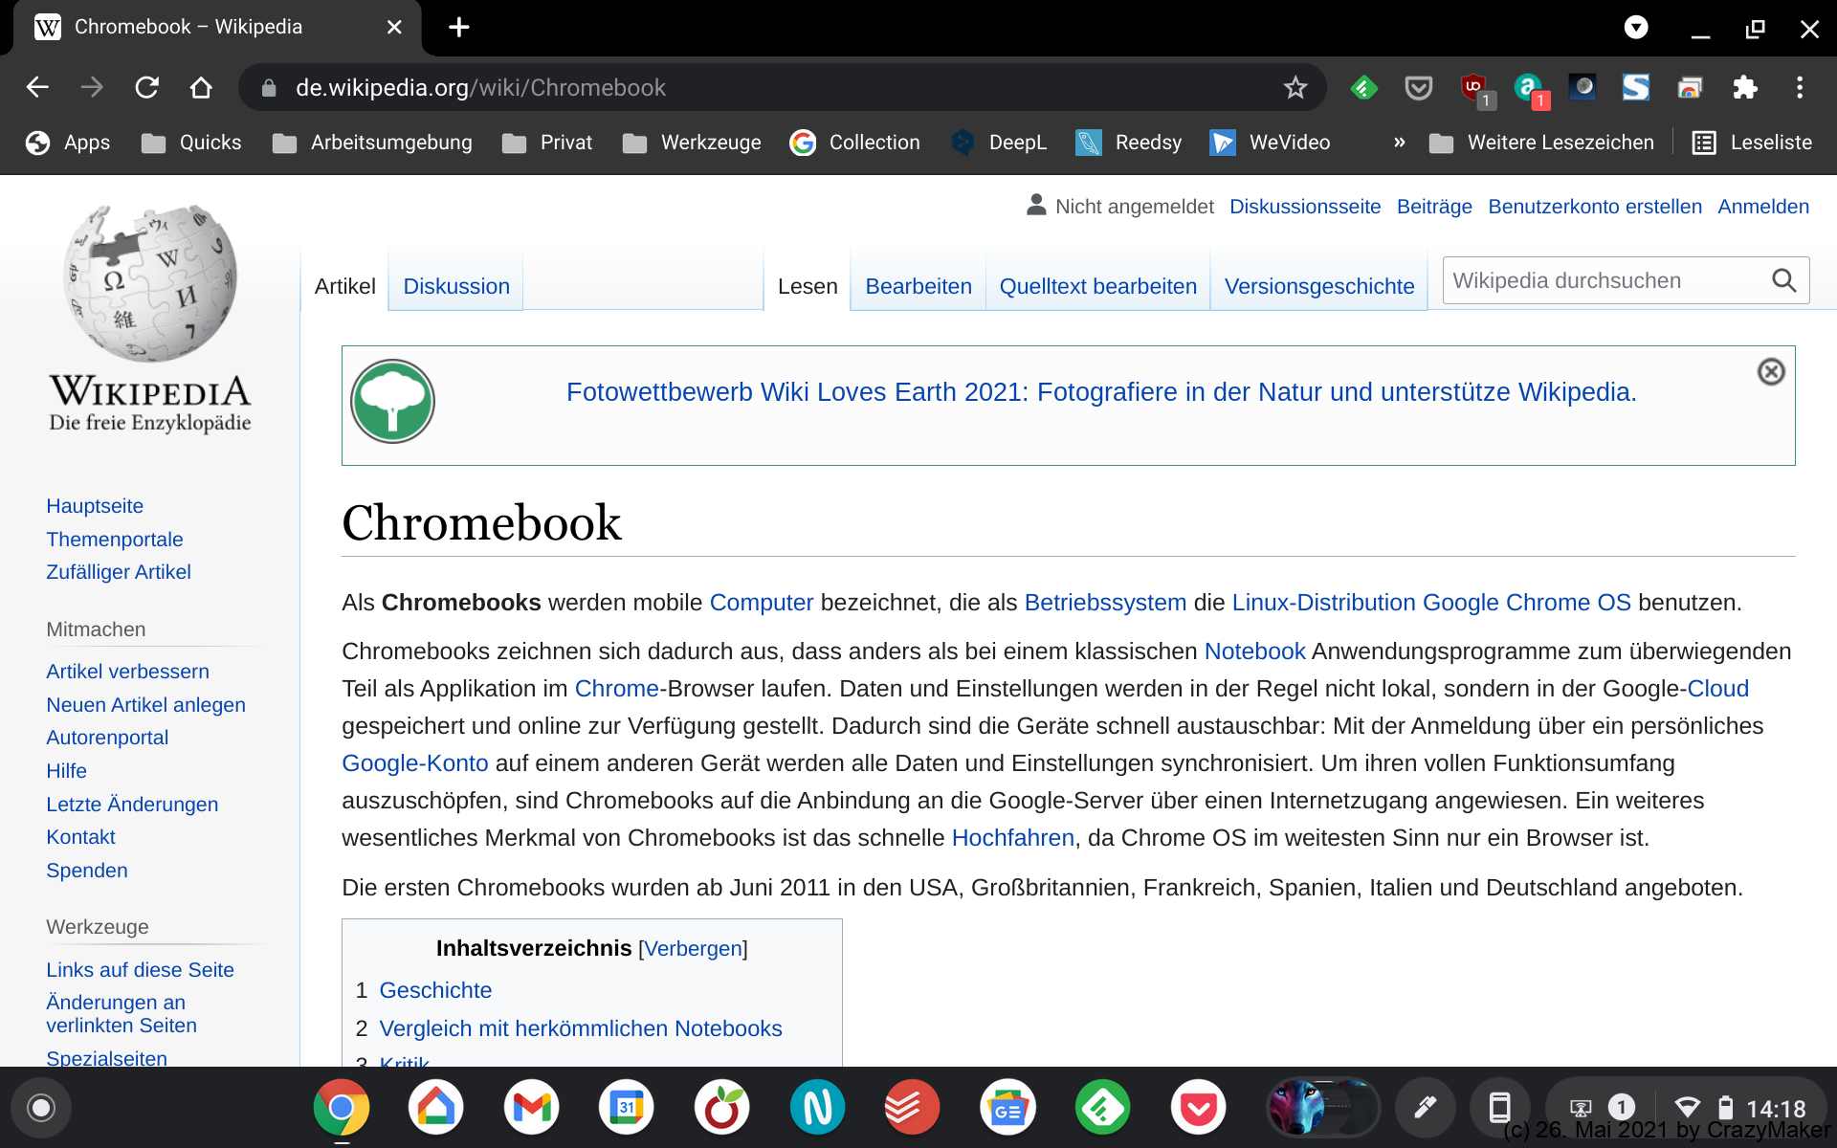
Task: Open the Apps bookmark shortcut
Action: [x=68, y=143]
